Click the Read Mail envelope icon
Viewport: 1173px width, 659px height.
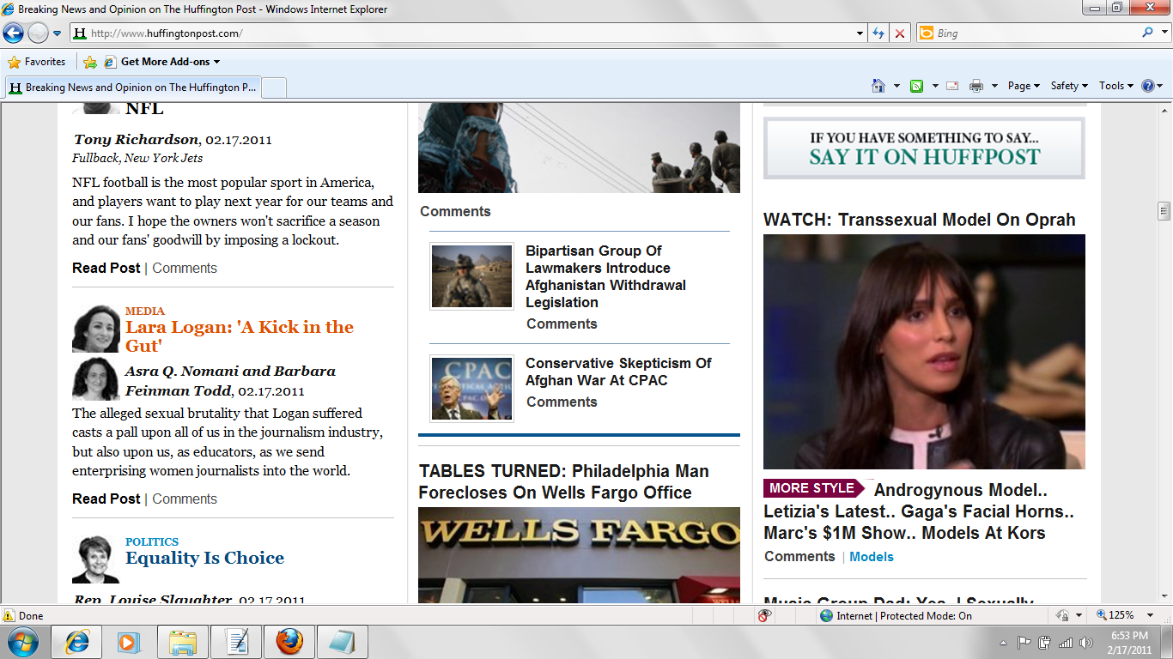(x=952, y=86)
